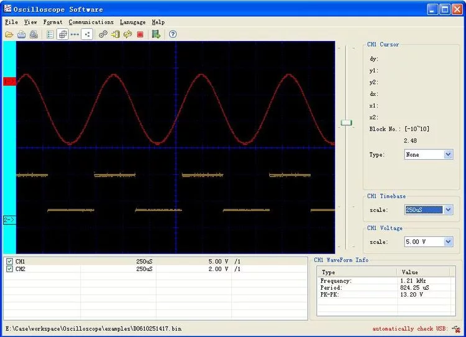Open the File menu
466x337 pixels.
(x=11, y=22)
